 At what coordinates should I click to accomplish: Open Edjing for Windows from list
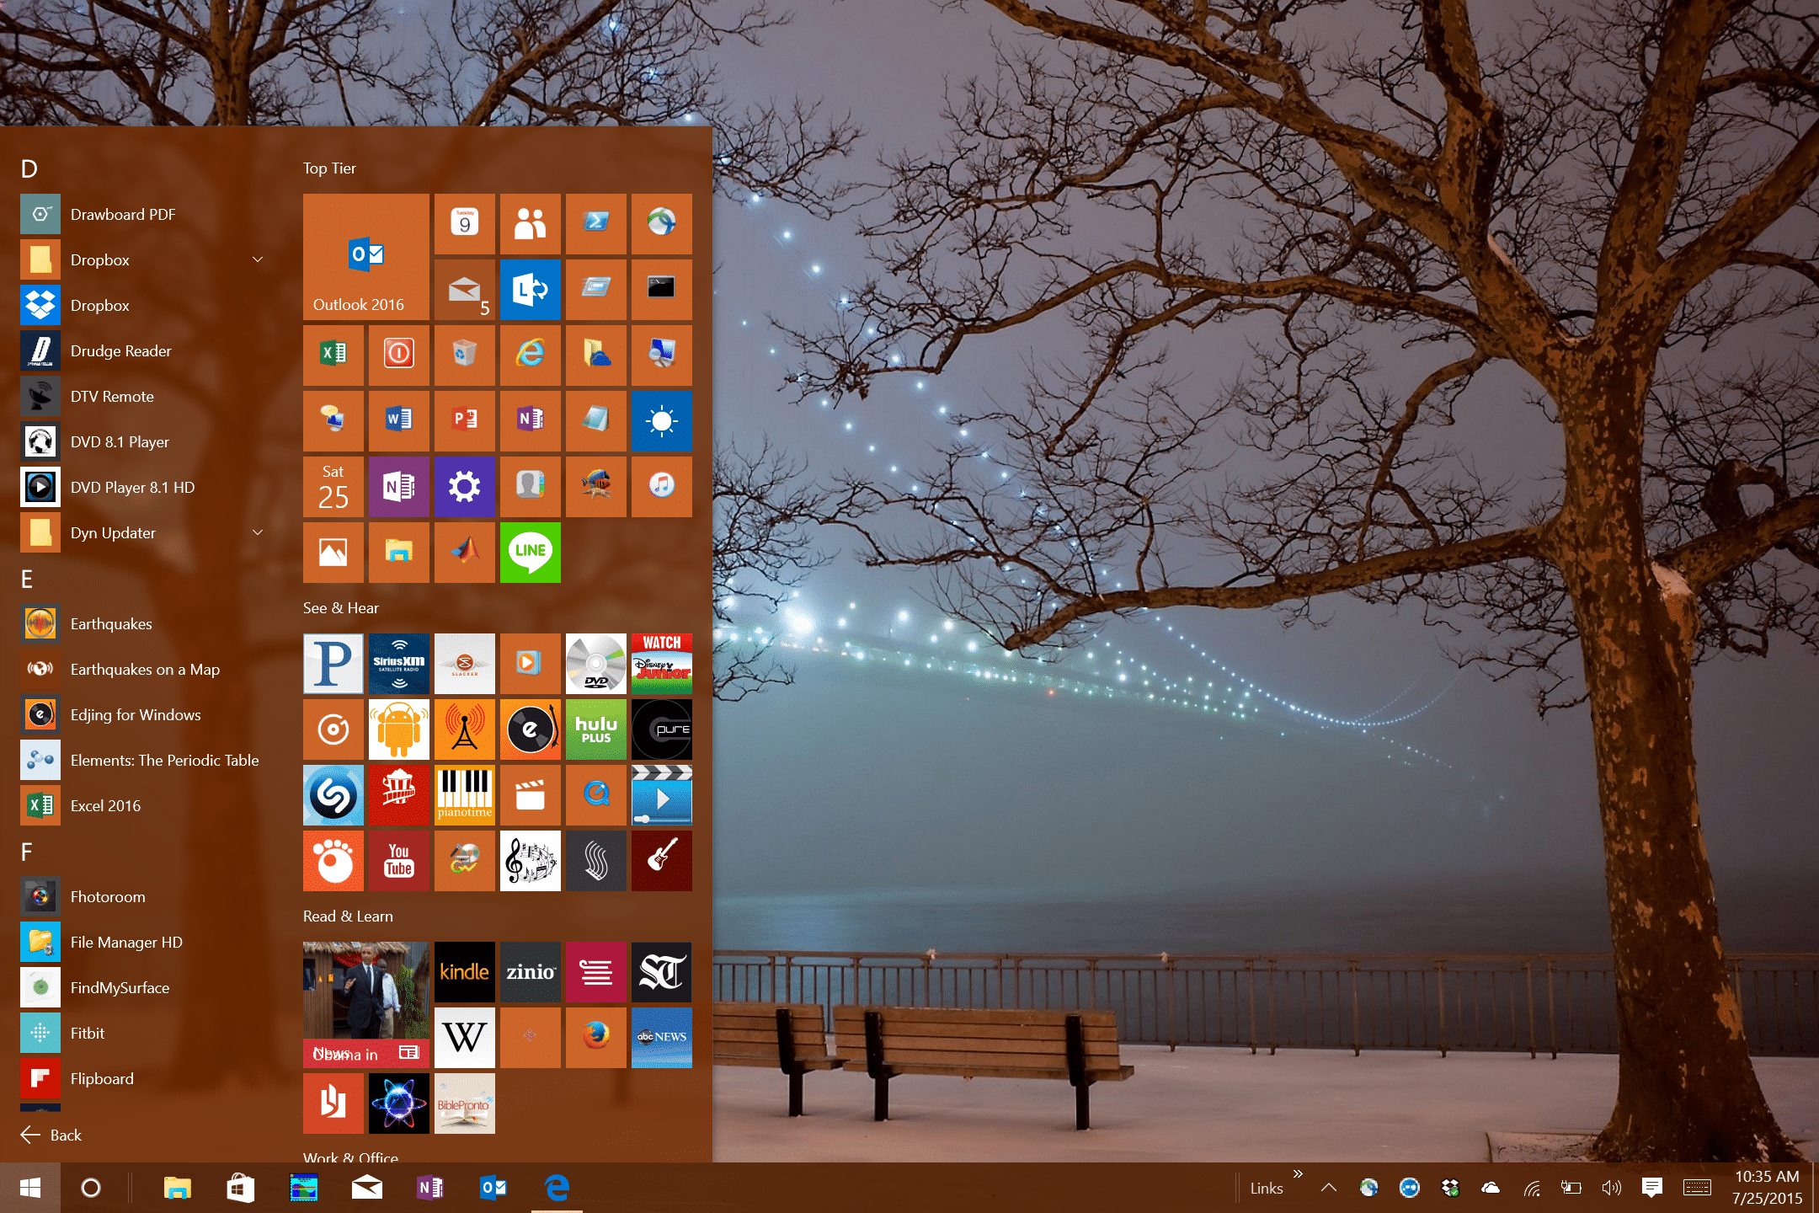[143, 714]
